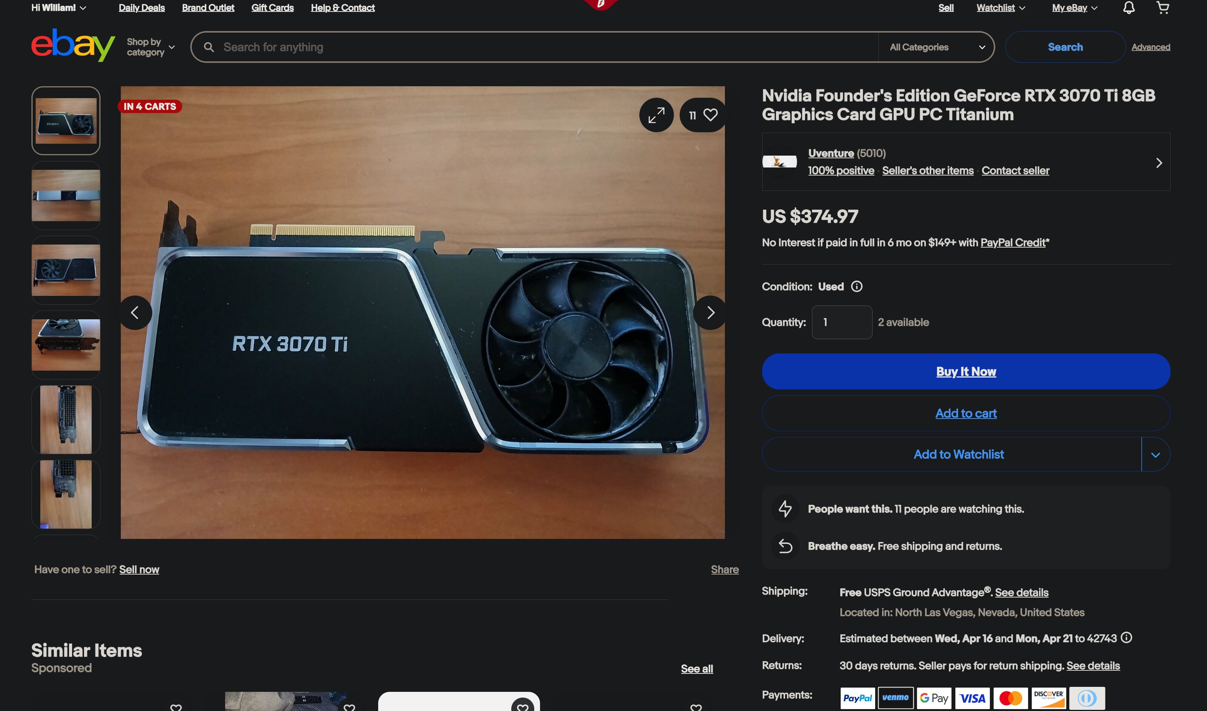Click Sell in the top bar
This screenshot has width=1207, height=711.
point(946,8)
